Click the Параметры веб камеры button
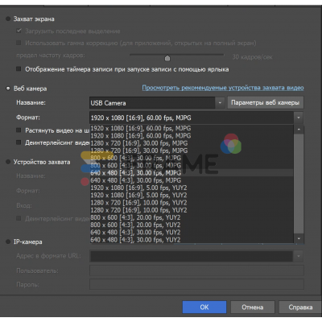 [x=266, y=103]
